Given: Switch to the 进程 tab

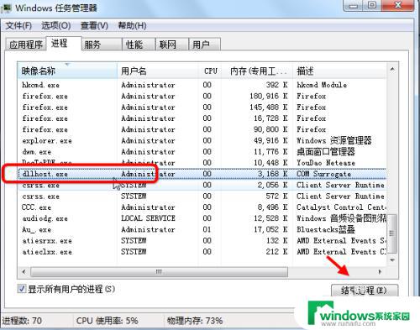Looking at the screenshot, I should 64,44.
